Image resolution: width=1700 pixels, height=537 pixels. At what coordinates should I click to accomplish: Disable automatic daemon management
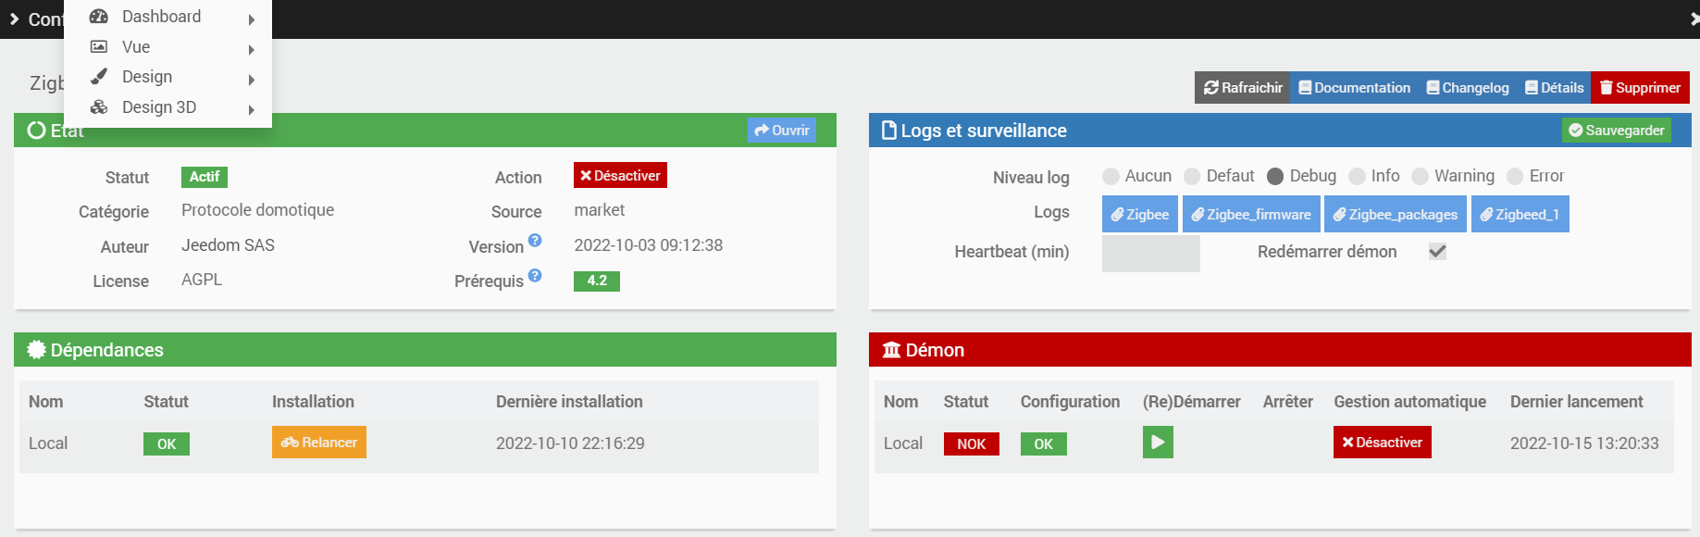1382,443
